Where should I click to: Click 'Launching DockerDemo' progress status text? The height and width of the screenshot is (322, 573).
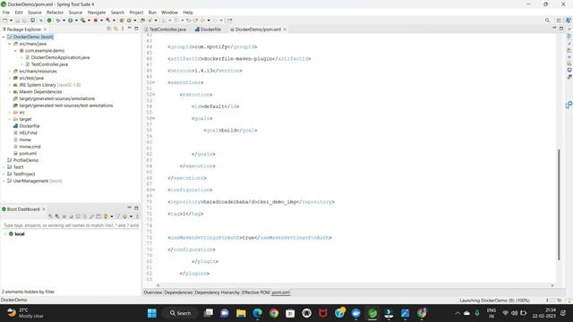(x=495, y=301)
